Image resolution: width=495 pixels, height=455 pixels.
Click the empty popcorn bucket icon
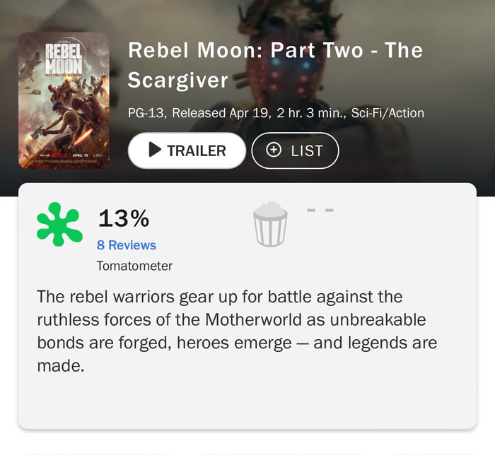click(x=270, y=225)
